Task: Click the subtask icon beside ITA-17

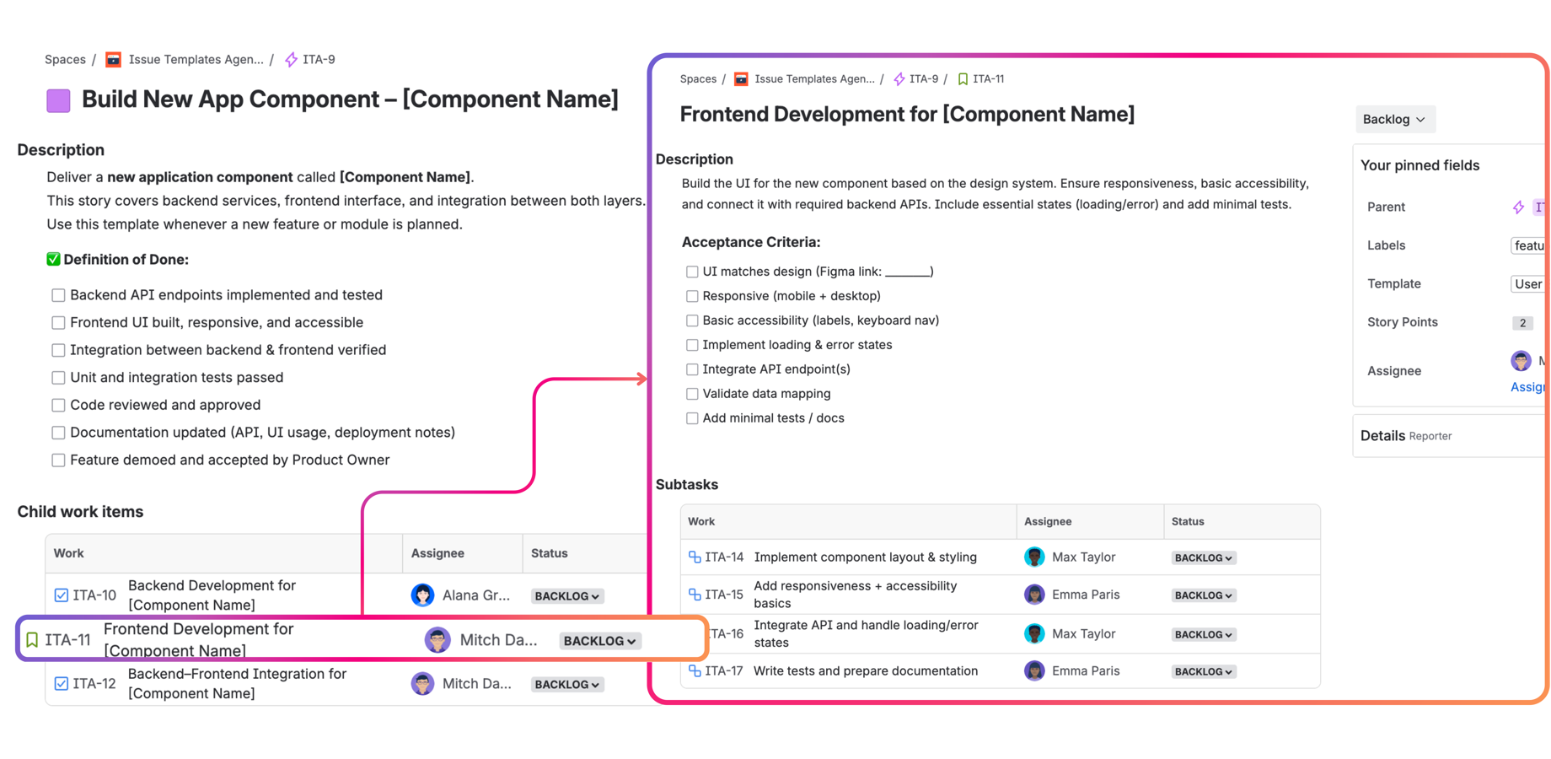Action: pyautogui.click(x=693, y=670)
